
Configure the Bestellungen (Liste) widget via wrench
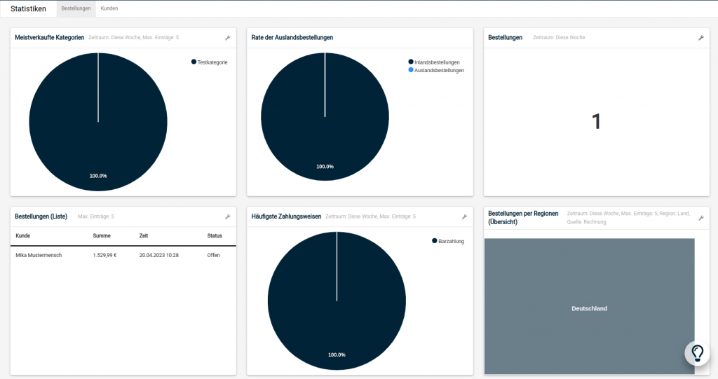coord(227,217)
